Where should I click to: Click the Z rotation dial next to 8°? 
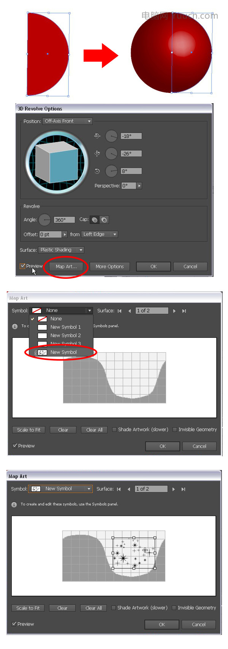click(111, 171)
